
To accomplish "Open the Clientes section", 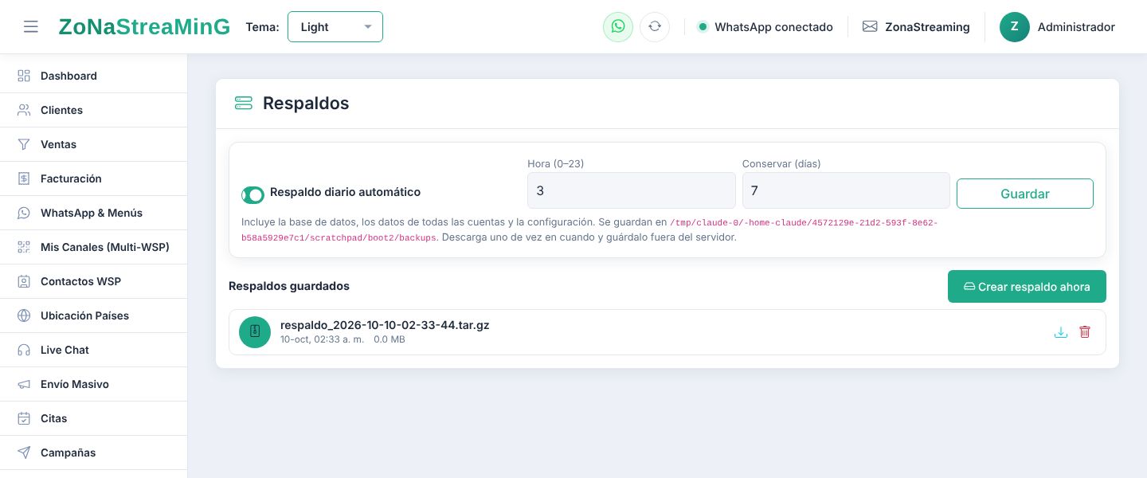I will [x=93, y=110].
